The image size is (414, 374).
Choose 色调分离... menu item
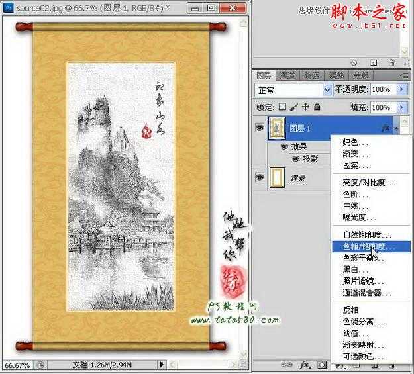coord(371,322)
